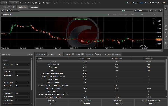This screenshot has height=106, width=168.
Task: Open the backtest end date dropdown
Action: 141,11
